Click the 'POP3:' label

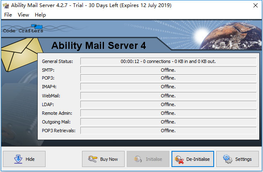coord(48,78)
